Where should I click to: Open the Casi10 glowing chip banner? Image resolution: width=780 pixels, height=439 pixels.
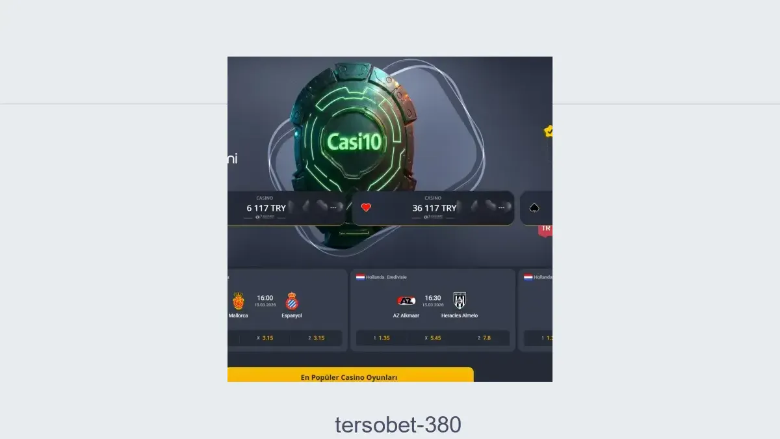pos(354,141)
